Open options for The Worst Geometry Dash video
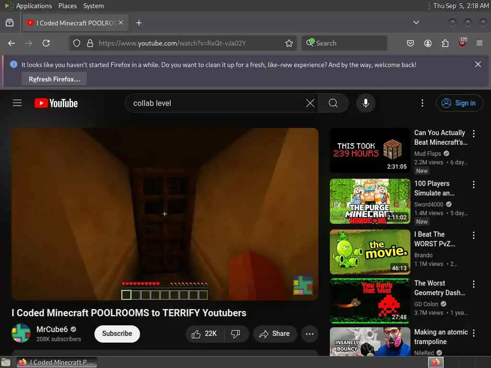The width and height of the screenshot is (491, 368). [x=473, y=284]
